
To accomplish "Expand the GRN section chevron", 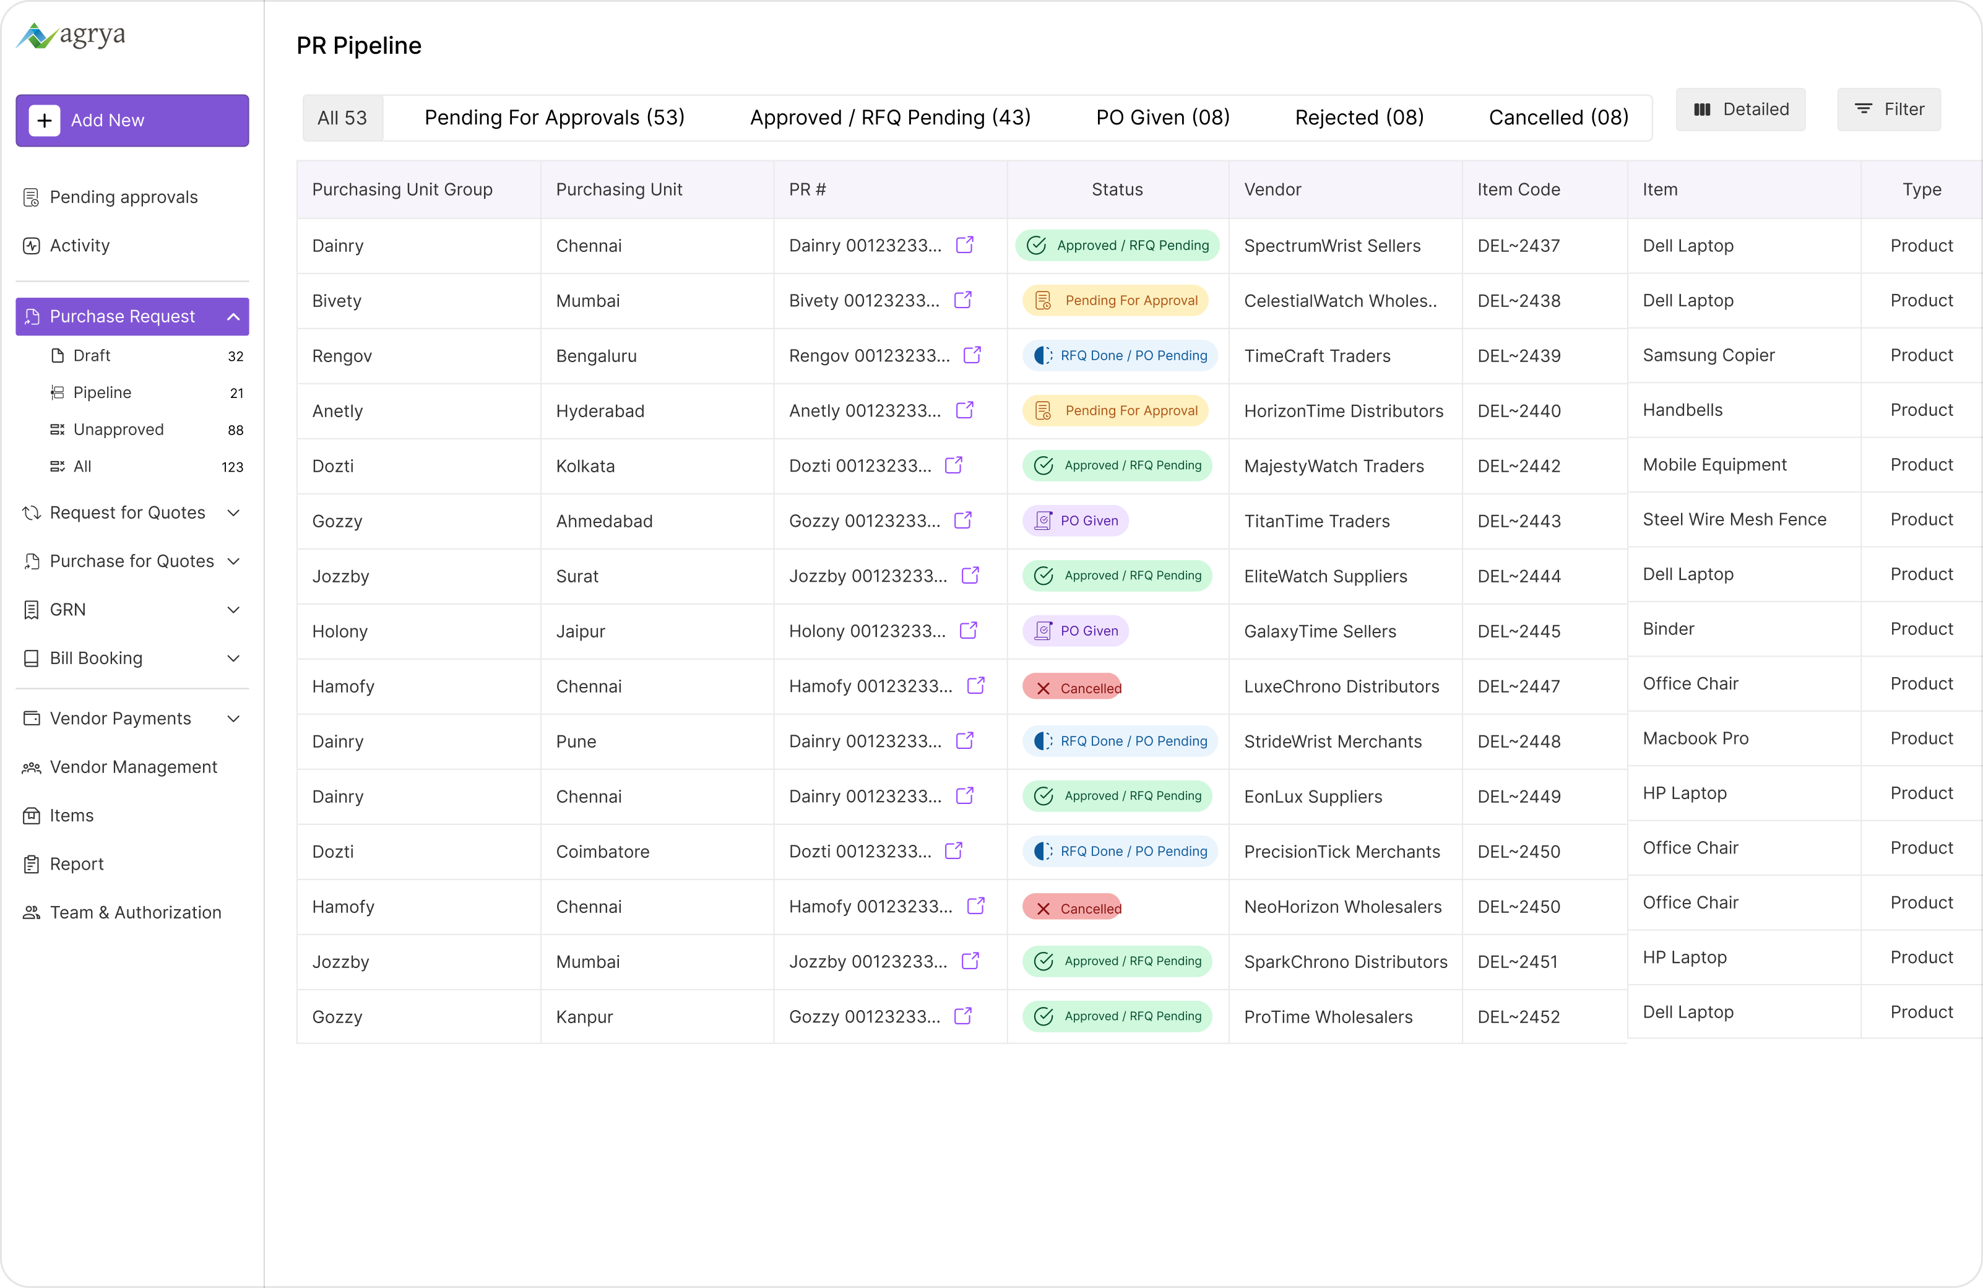I will click(x=233, y=610).
